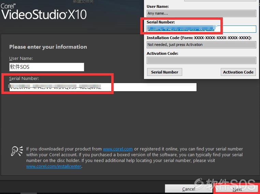Click the keygen "Activation Code:" label

coord(162,53)
